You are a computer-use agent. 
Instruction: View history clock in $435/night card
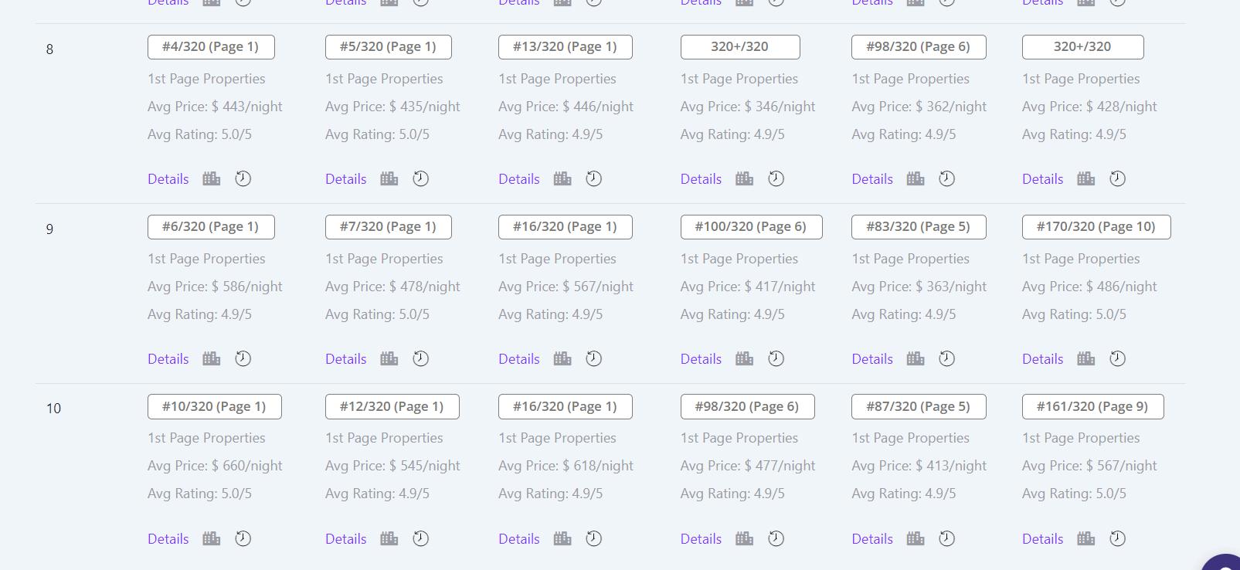tap(420, 178)
